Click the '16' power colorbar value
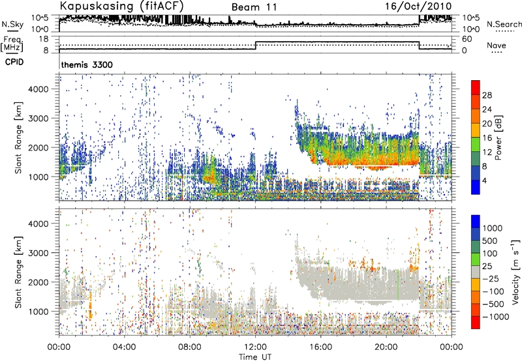 pos(487,138)
